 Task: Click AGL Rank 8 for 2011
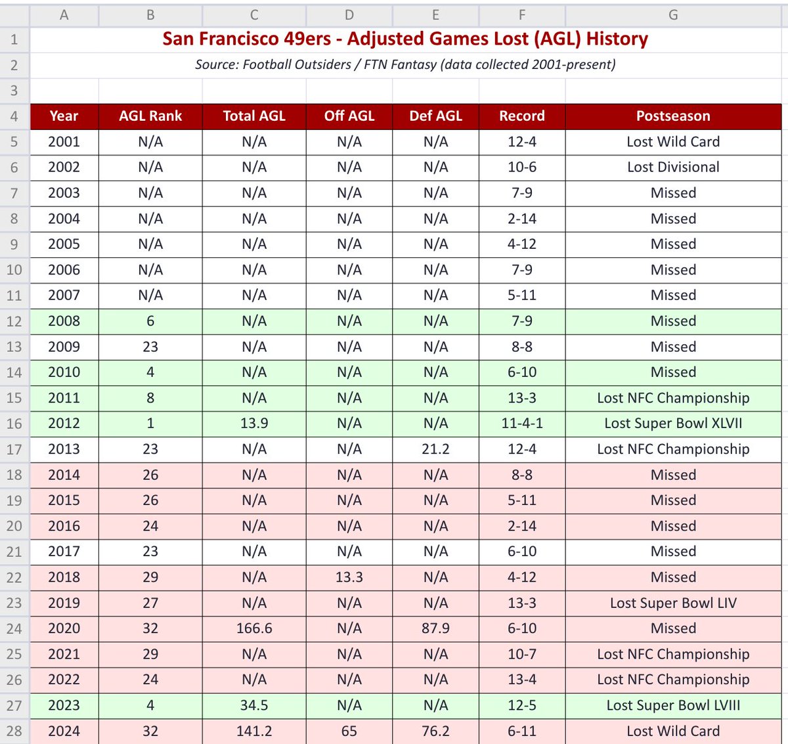[150, 398]
